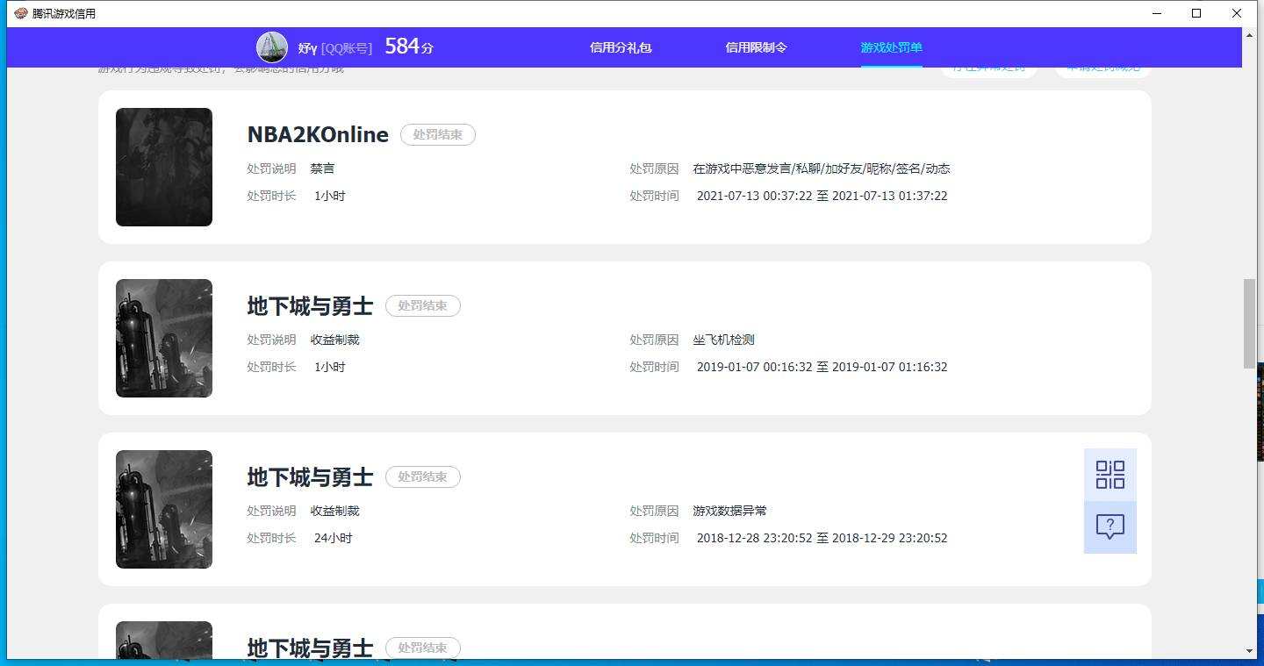Viewport: 1264px width, 666px height.
Task: Click the NBA2KOnline game title
Action: point(318,134)
